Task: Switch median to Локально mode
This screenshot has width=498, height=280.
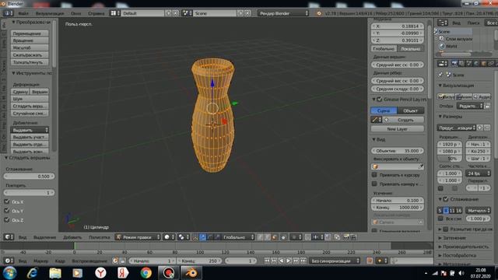Action: click(411, 48)
